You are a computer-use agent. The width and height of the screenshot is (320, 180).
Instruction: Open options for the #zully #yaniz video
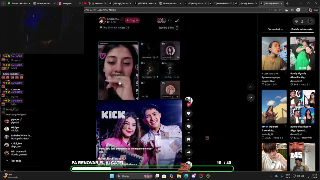point(314,73)
